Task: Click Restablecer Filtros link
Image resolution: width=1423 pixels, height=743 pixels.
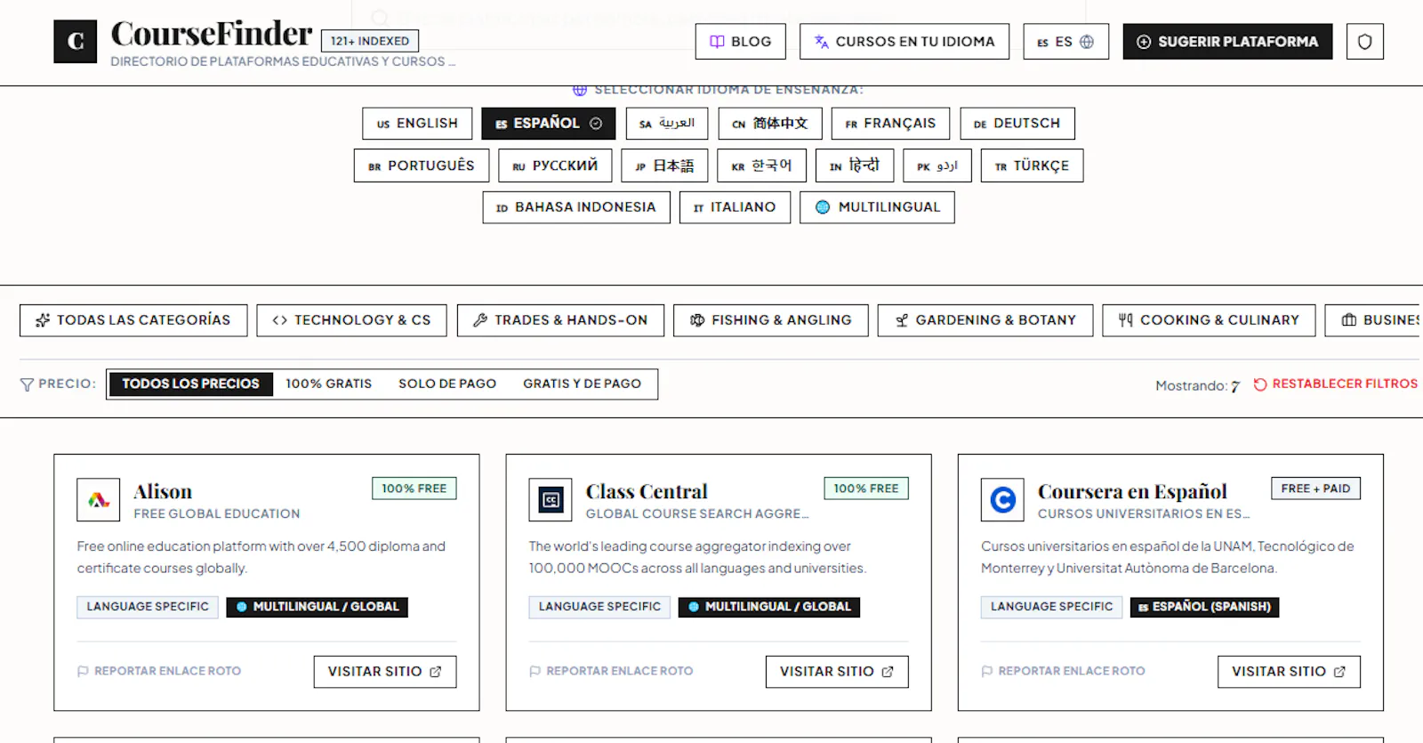Action: click(1336, 384)
